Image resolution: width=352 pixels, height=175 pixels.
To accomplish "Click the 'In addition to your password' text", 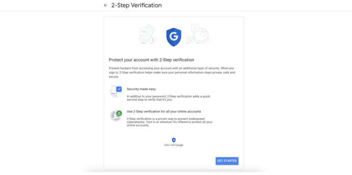I will pyautogui.click(x=168, y=98).
